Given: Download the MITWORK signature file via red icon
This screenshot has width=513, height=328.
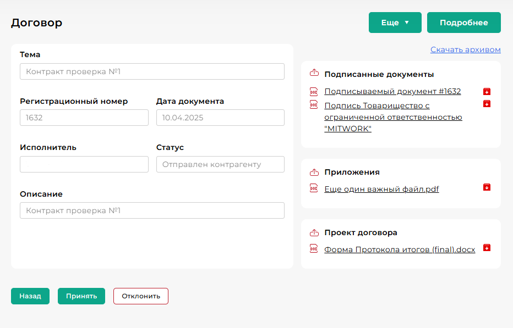Looking at the screenshot, I should click(487, 104).
